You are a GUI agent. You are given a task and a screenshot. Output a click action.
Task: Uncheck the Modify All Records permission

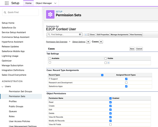pyautogui.click(x=110, y=121)
